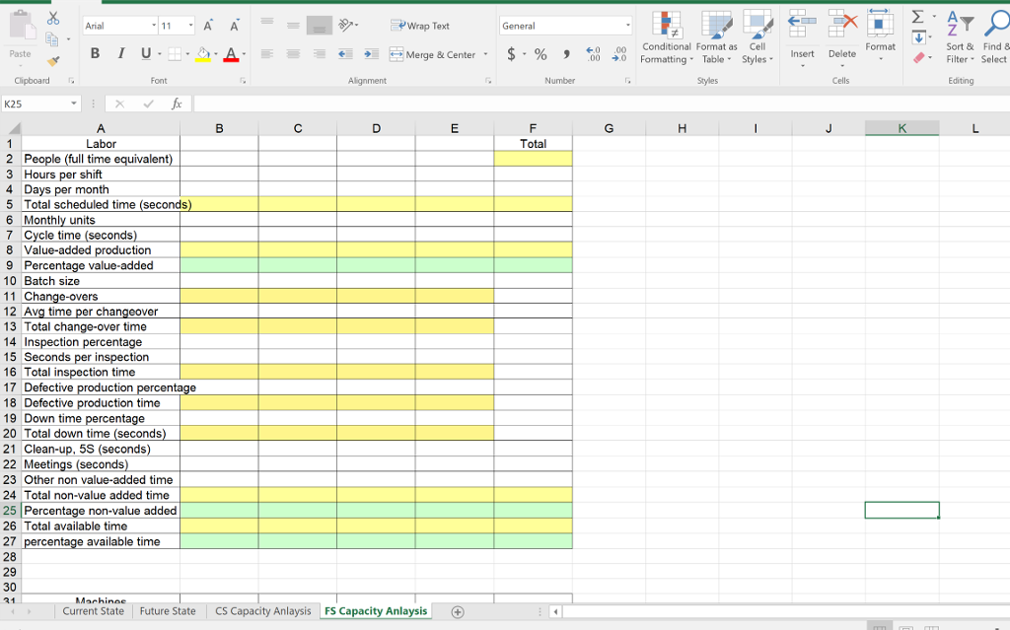
Task: Align text right
Action: pyautogui.click(x=319, y=54)
